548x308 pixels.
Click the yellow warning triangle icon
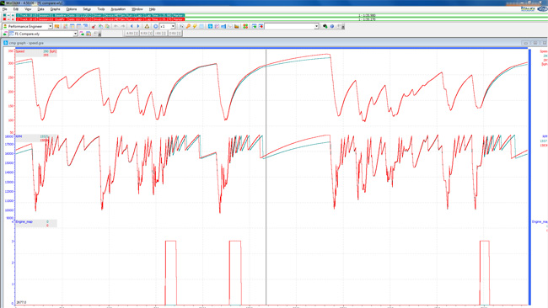pyautogui.click(x=148, y=27)
